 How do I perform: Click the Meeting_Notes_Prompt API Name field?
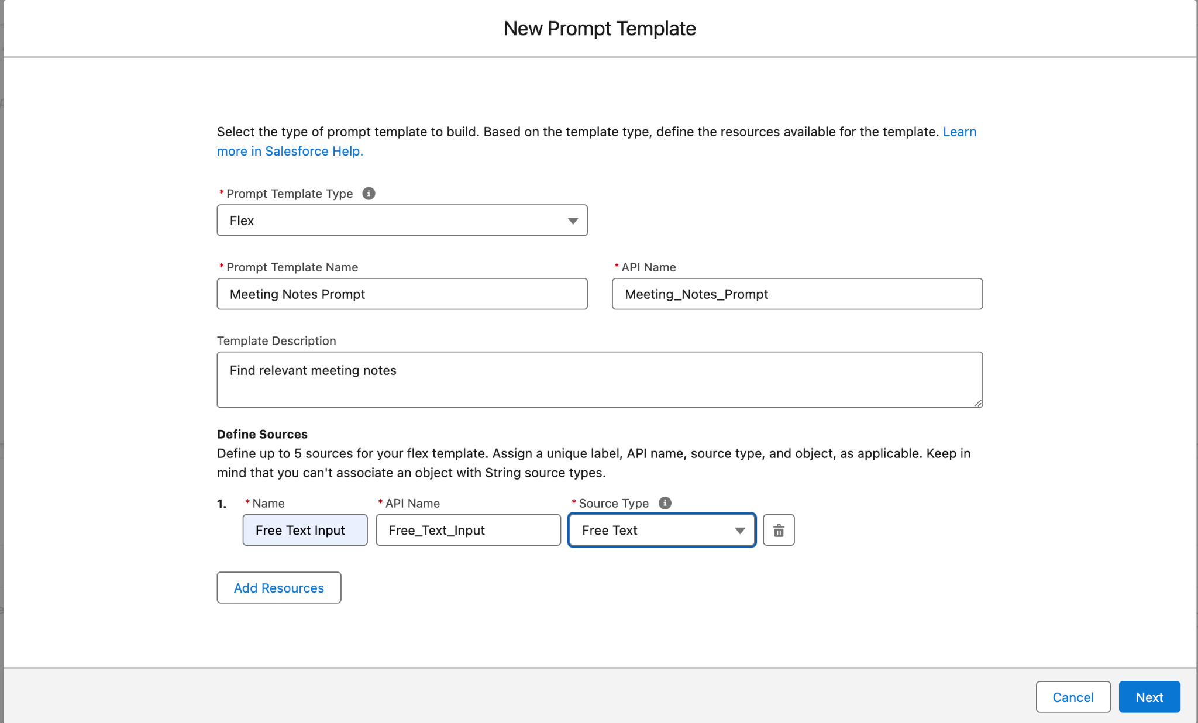797,294
